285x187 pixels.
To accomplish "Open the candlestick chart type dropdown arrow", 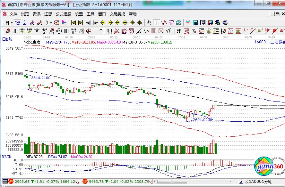I will 51,23.
